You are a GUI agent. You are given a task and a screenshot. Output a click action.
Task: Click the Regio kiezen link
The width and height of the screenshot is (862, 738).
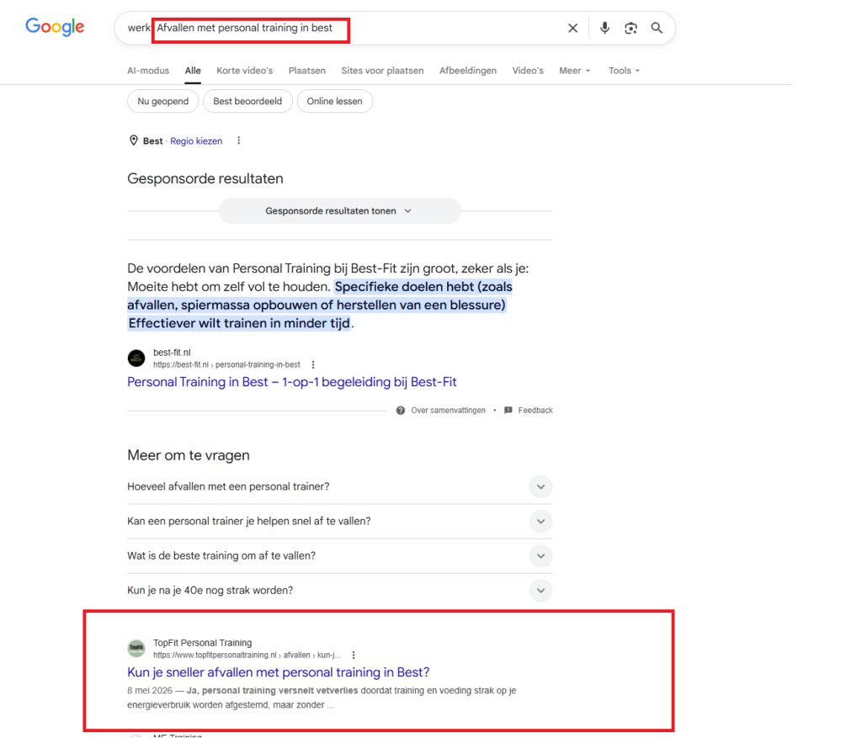coord(196,141)
